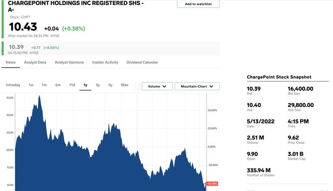Select the 1m chart range
333x191 pixels.
(44, 85)
